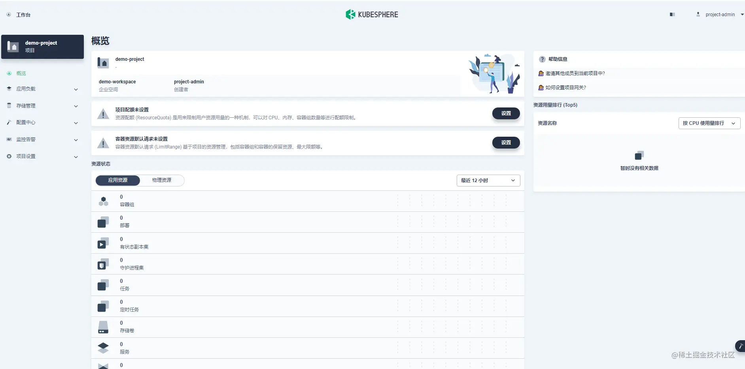Open the 监控告警 menu
The width and height of the screenshot is (745, 369).
26,139
